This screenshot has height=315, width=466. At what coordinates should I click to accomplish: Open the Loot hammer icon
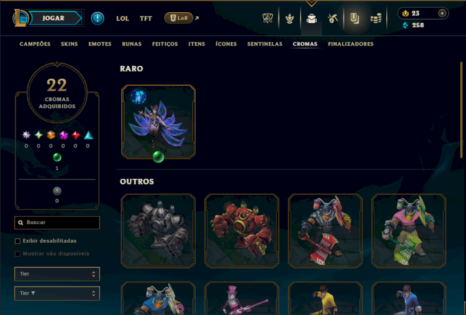(333, 19)
